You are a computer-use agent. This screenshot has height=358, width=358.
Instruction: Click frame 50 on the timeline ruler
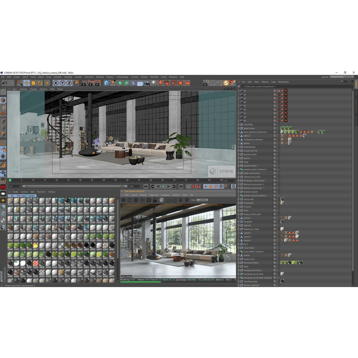coord(127,181)
